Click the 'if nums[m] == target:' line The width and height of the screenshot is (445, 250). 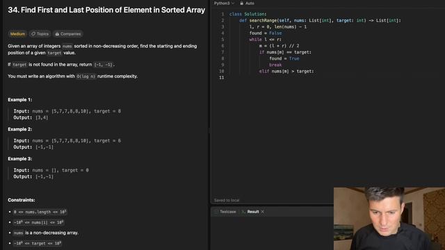(x=285, y=53)
